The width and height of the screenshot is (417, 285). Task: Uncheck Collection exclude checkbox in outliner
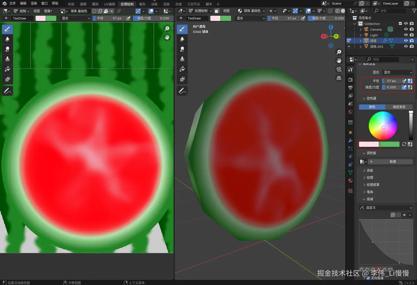point(400,23)
